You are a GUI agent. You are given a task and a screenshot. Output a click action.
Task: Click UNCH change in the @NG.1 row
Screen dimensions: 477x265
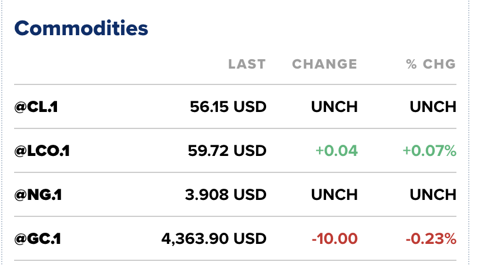coord(334,195)
